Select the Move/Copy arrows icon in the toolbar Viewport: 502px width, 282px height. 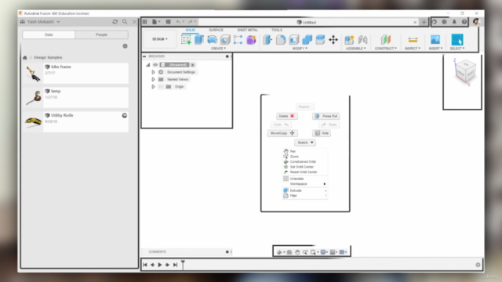tap(333, 40)
